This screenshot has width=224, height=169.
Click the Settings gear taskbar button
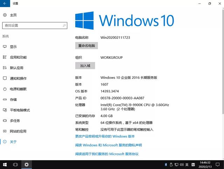pyautogui.click(x=27, y=164)
